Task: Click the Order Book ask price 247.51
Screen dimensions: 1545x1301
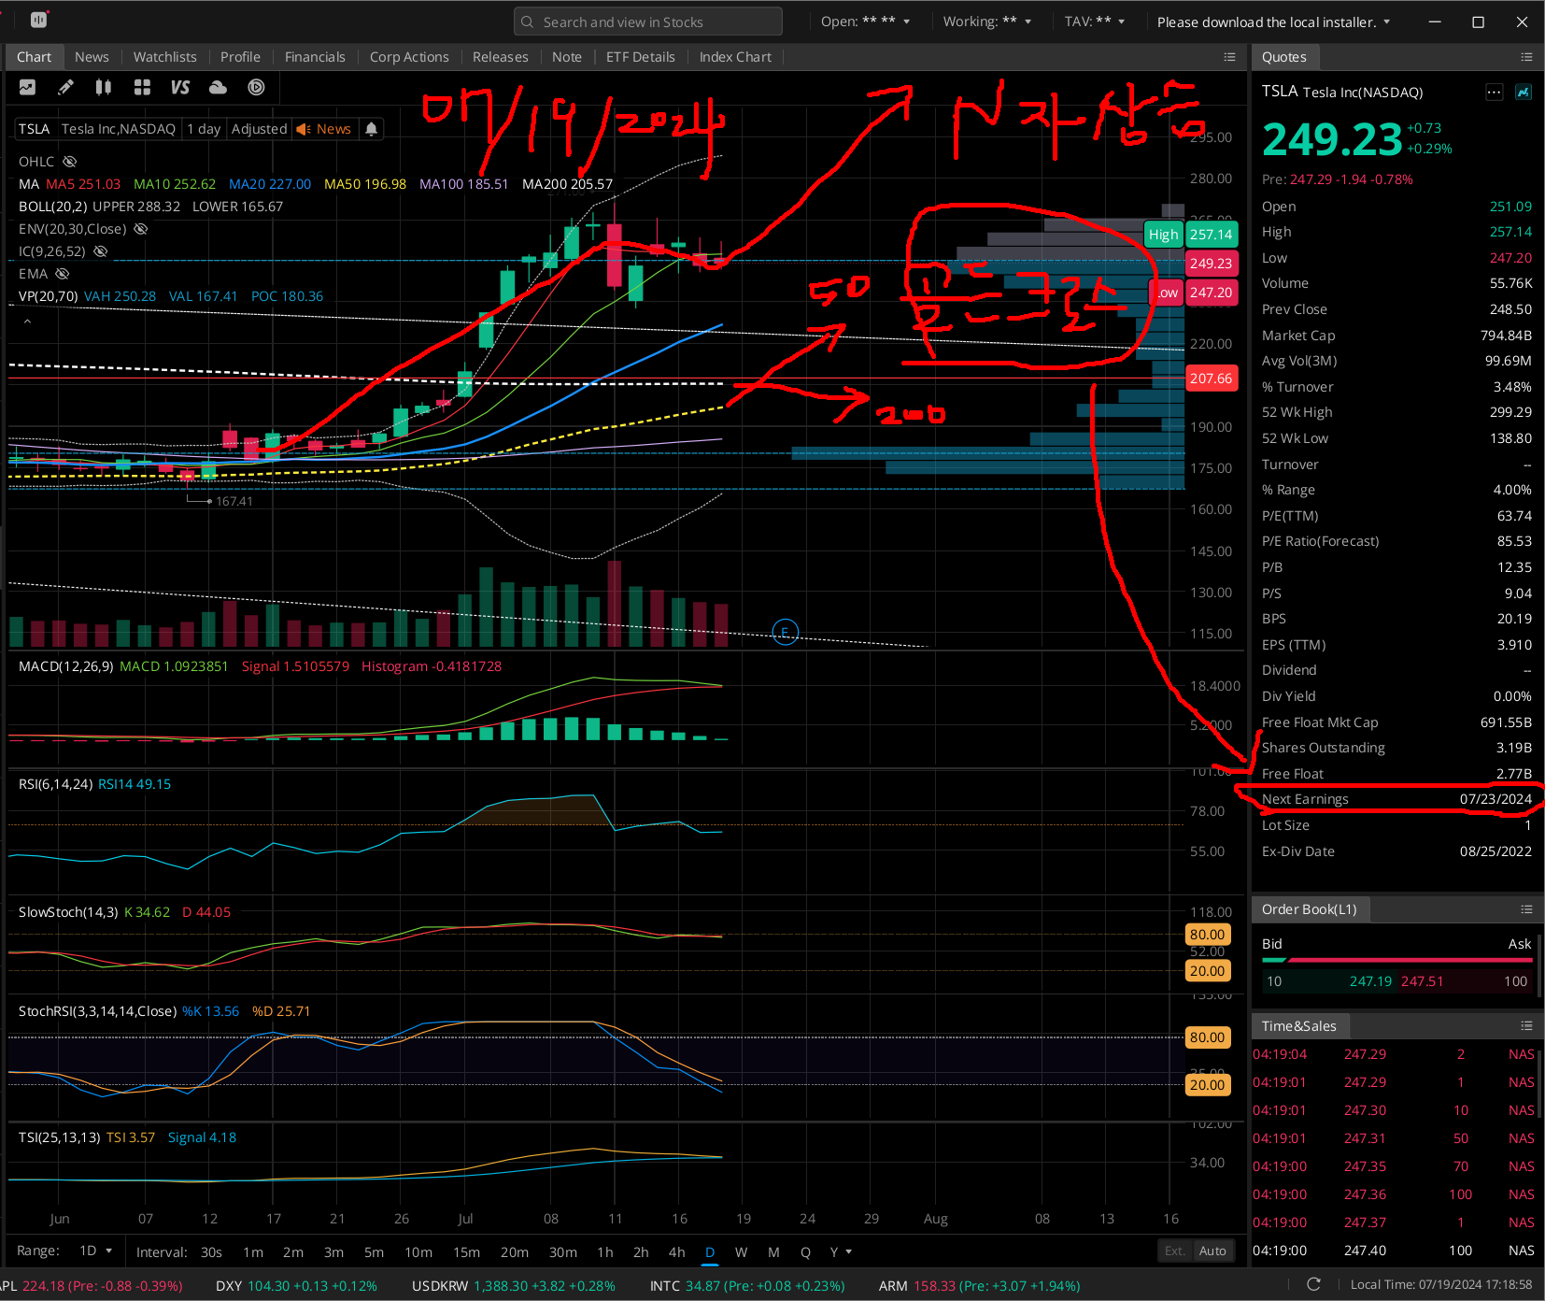Action: pyautogui.click(x=1422, y=981)
